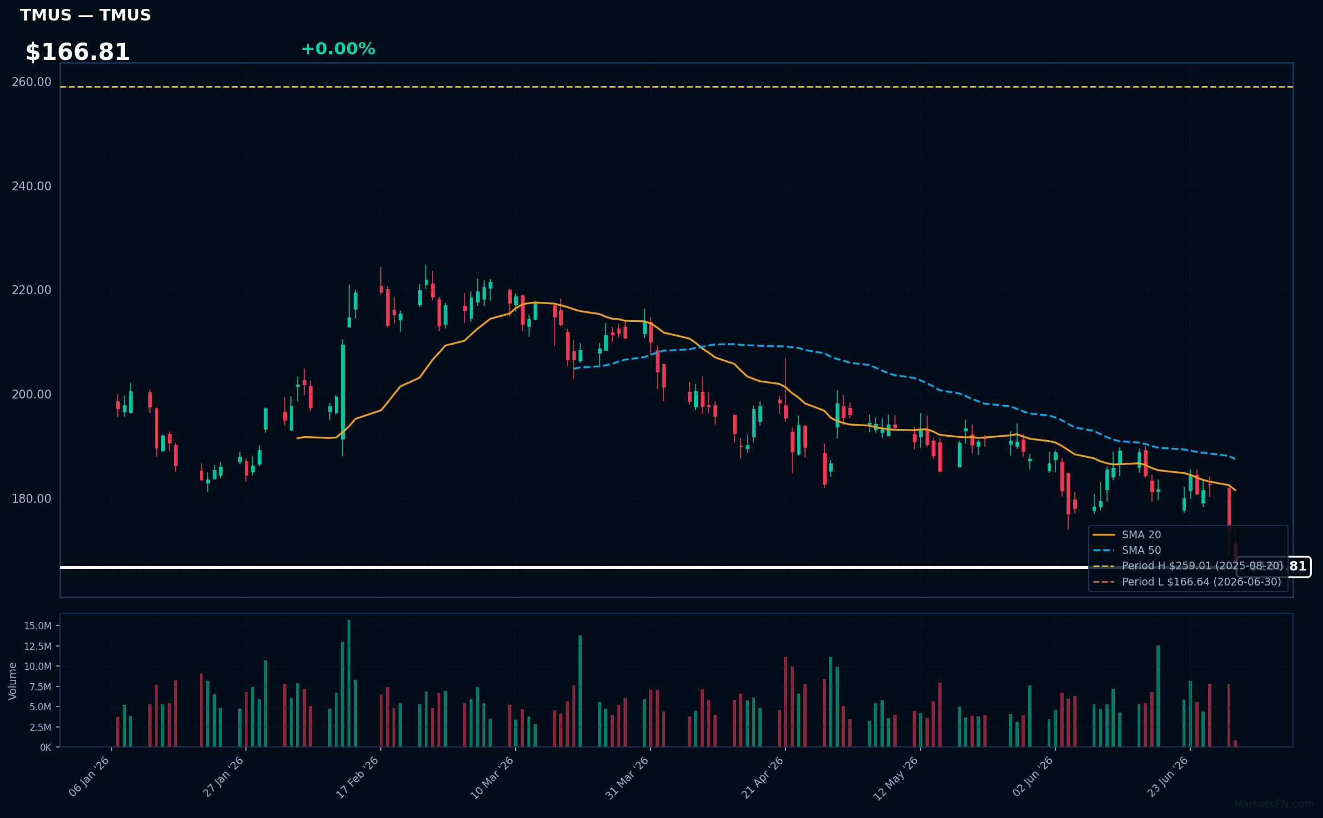Click the 220.00 price axis label
This screenshot has width=1323, height=818.
(32, 290)
